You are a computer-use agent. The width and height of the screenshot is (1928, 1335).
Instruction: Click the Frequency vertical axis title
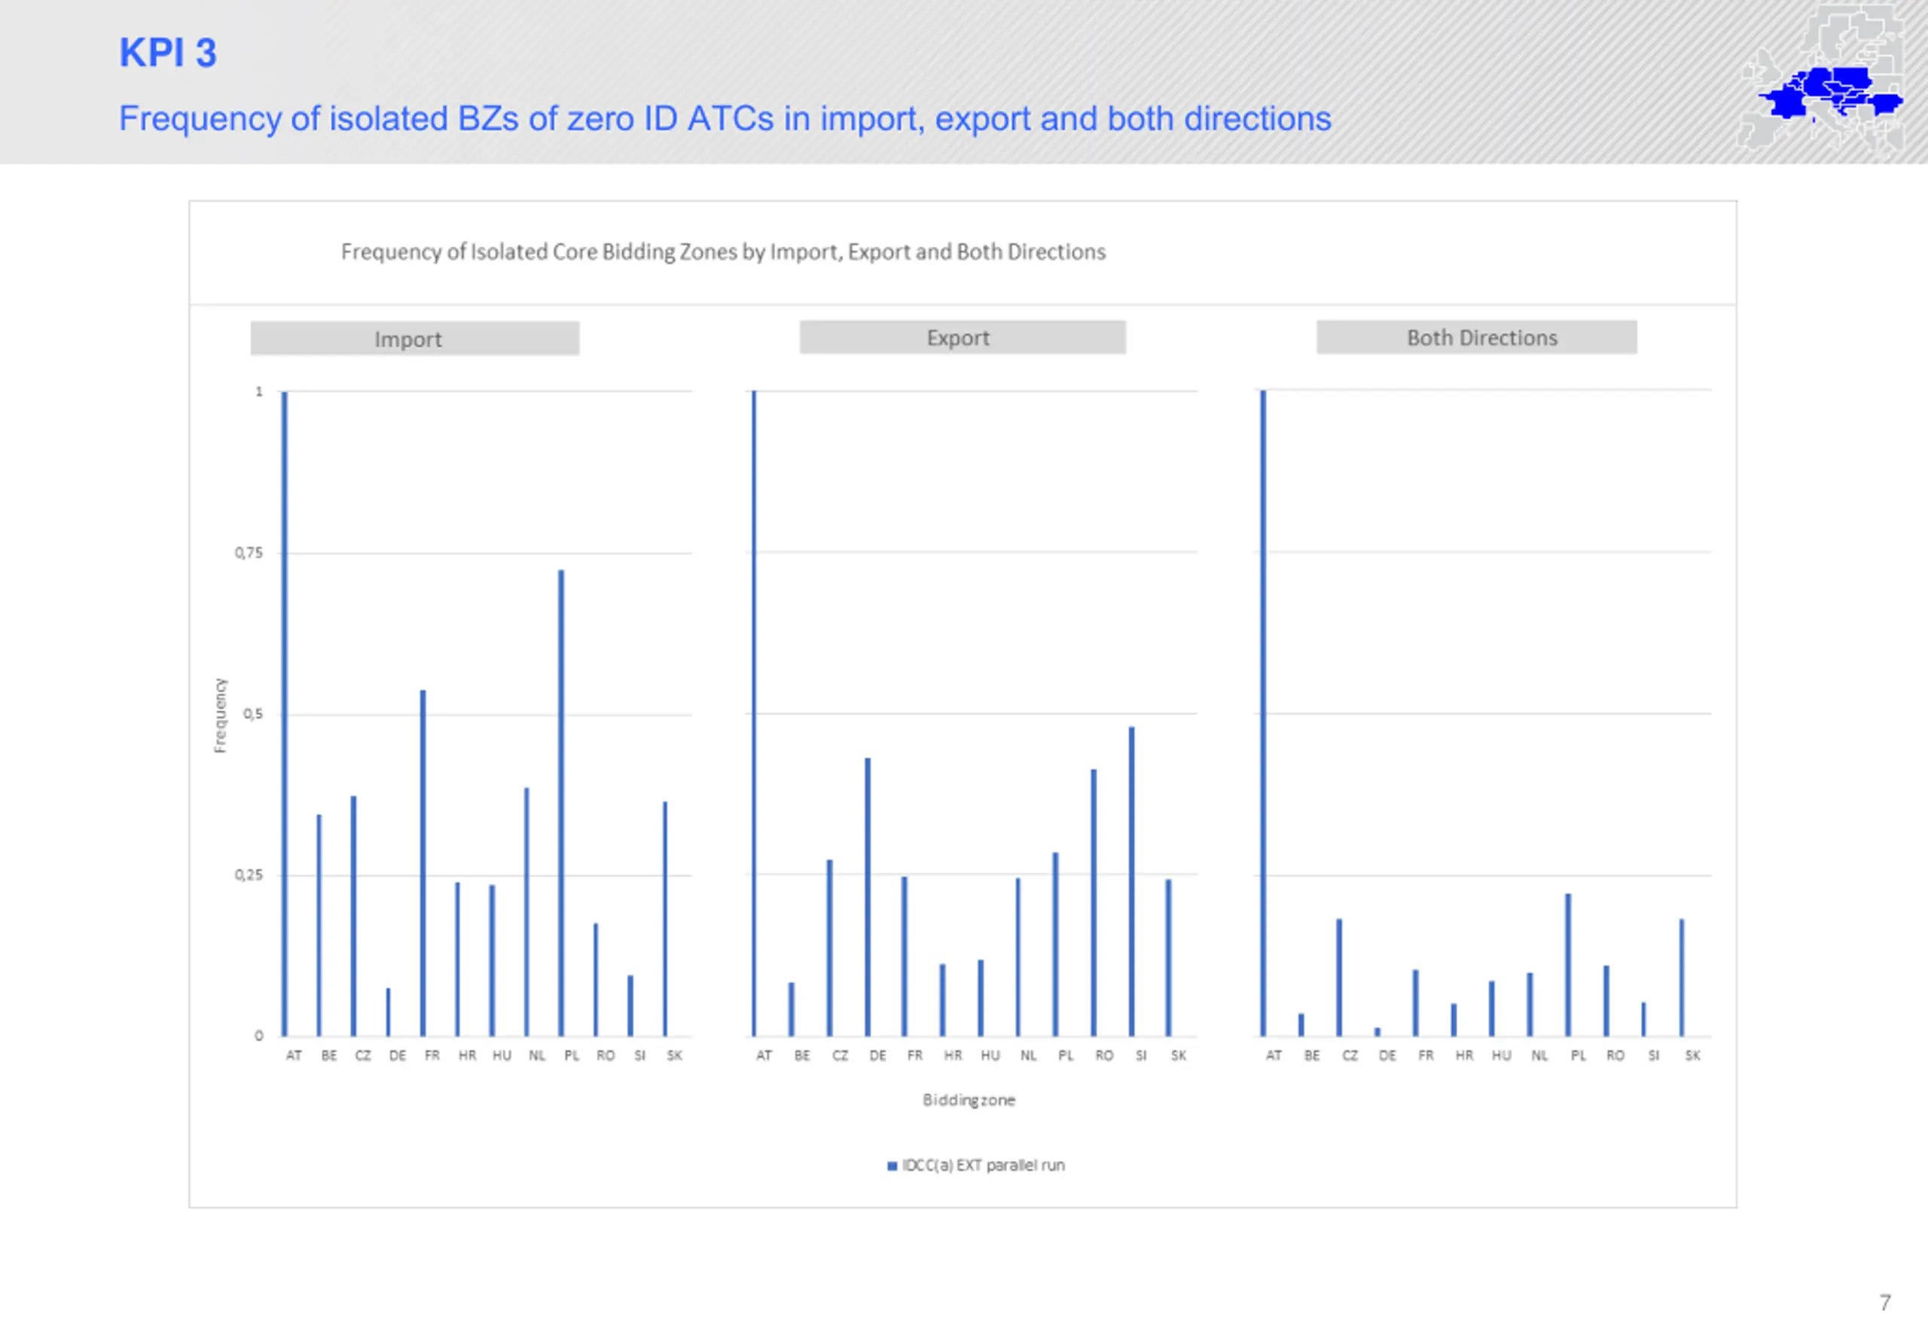click(220, 715)
